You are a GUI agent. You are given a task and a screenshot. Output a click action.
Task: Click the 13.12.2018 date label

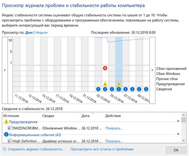click(x=35, y=99)
